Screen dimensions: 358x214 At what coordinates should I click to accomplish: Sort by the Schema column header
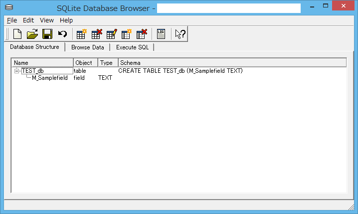(232, 62)
